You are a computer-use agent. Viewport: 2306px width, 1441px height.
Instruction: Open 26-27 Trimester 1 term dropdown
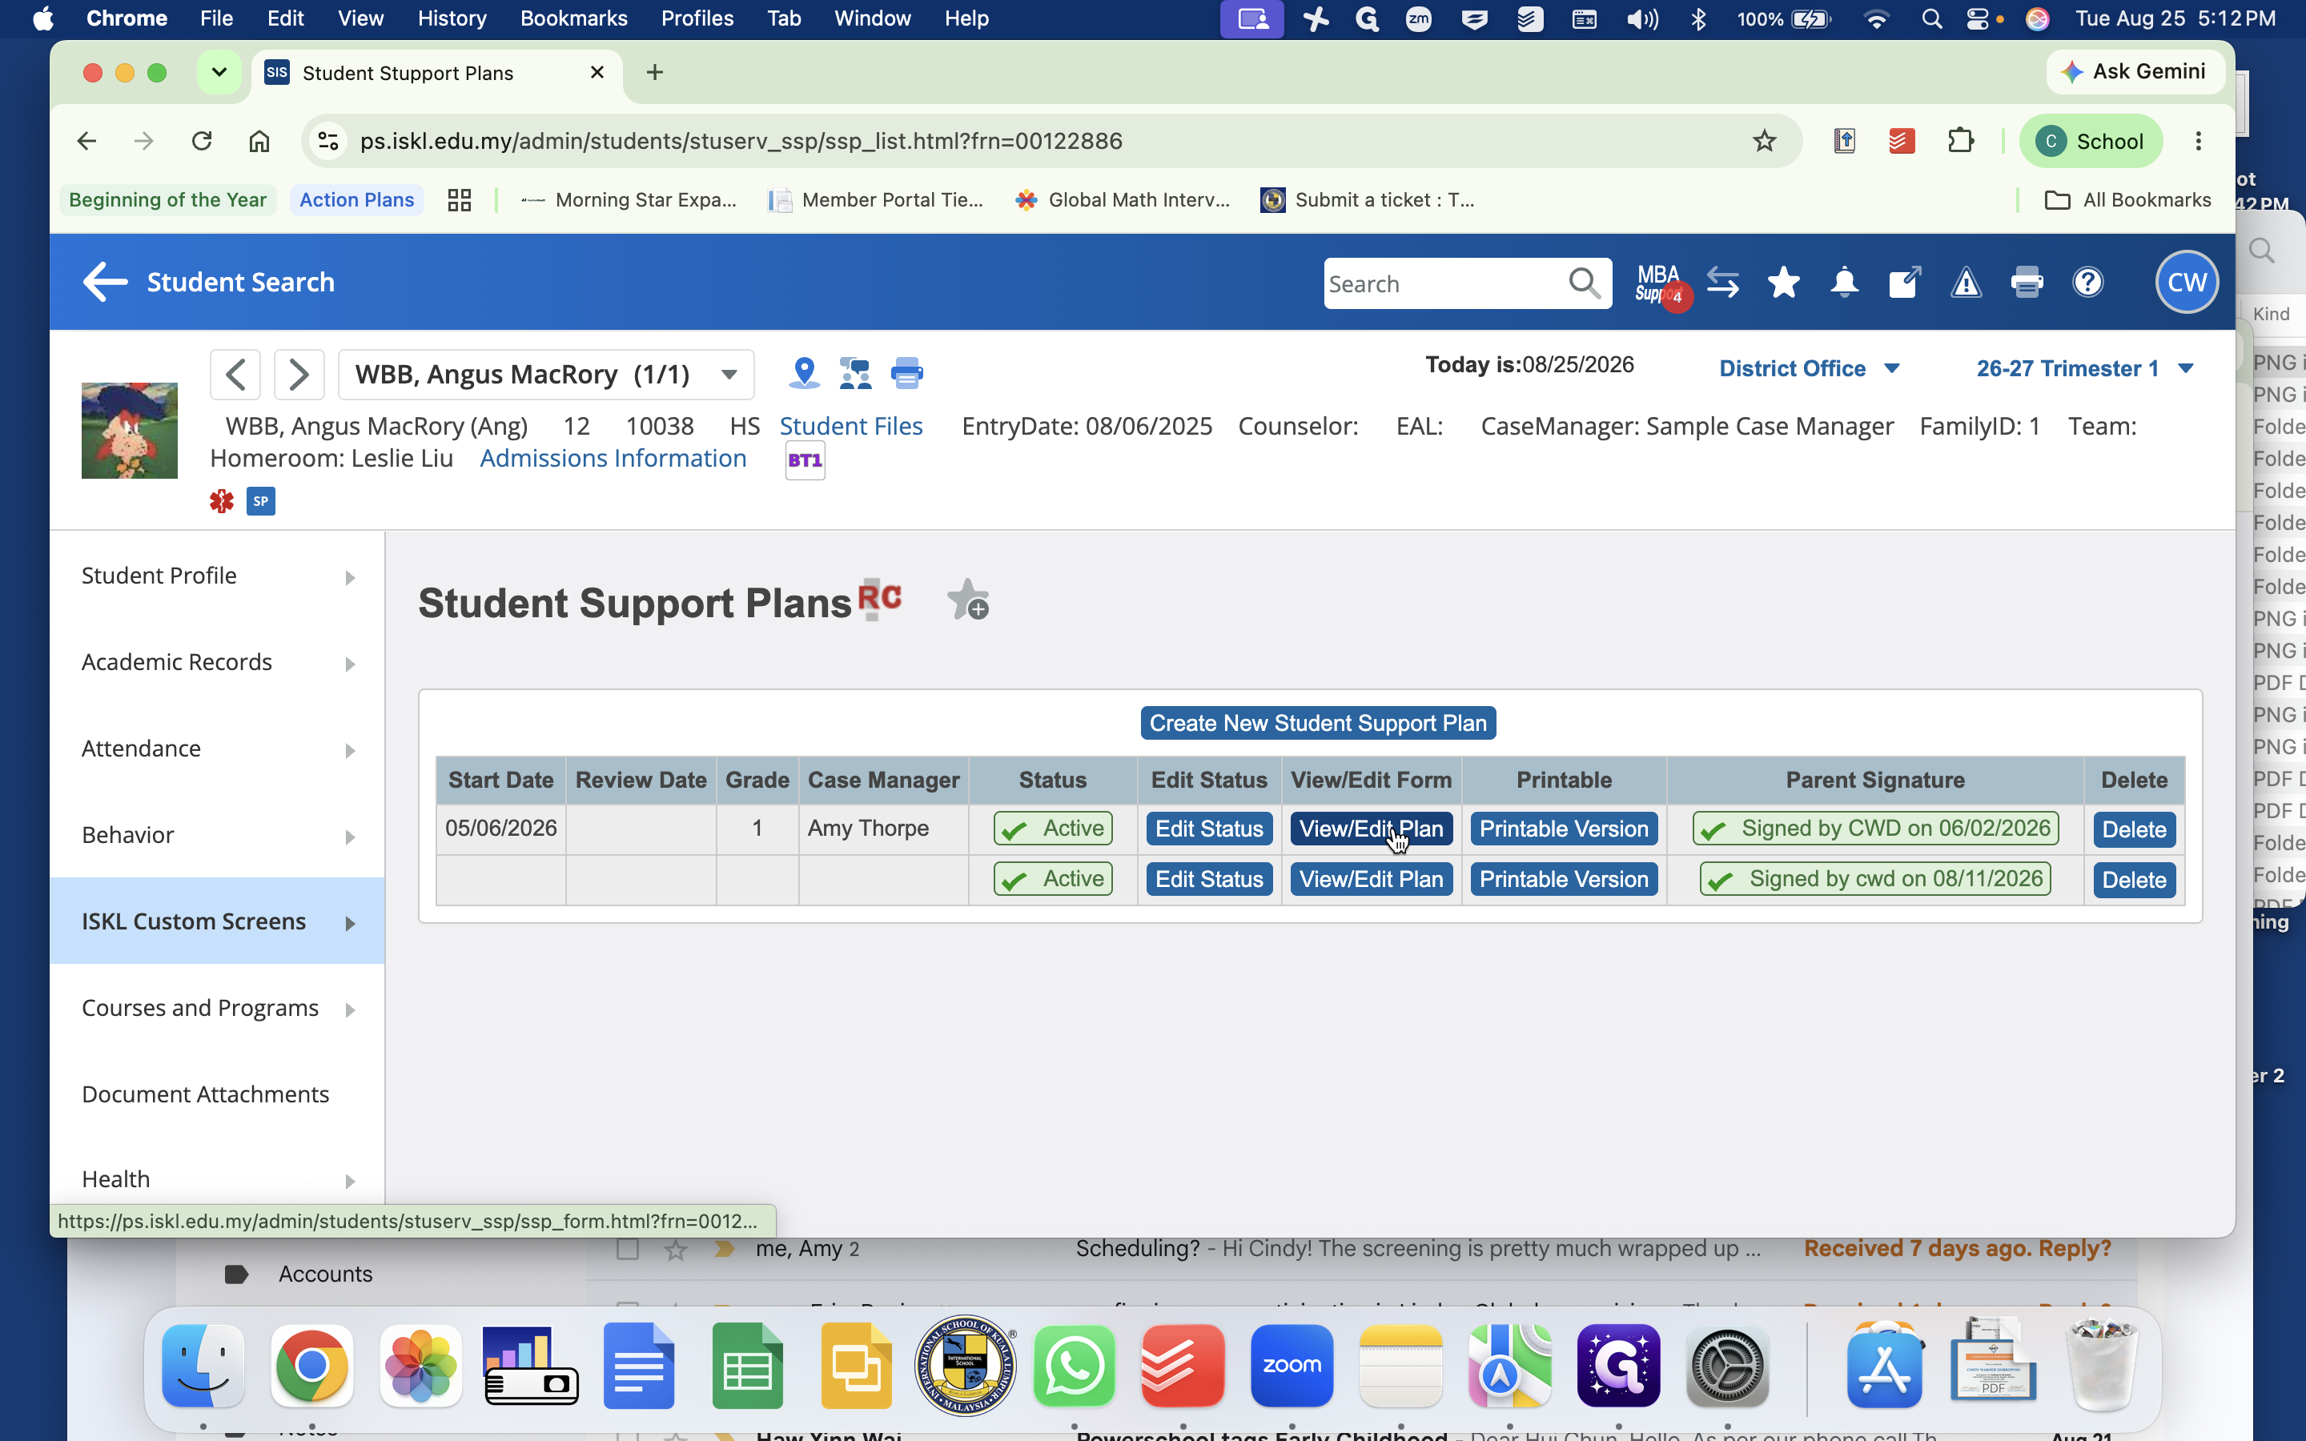[x=2085, y=369]
